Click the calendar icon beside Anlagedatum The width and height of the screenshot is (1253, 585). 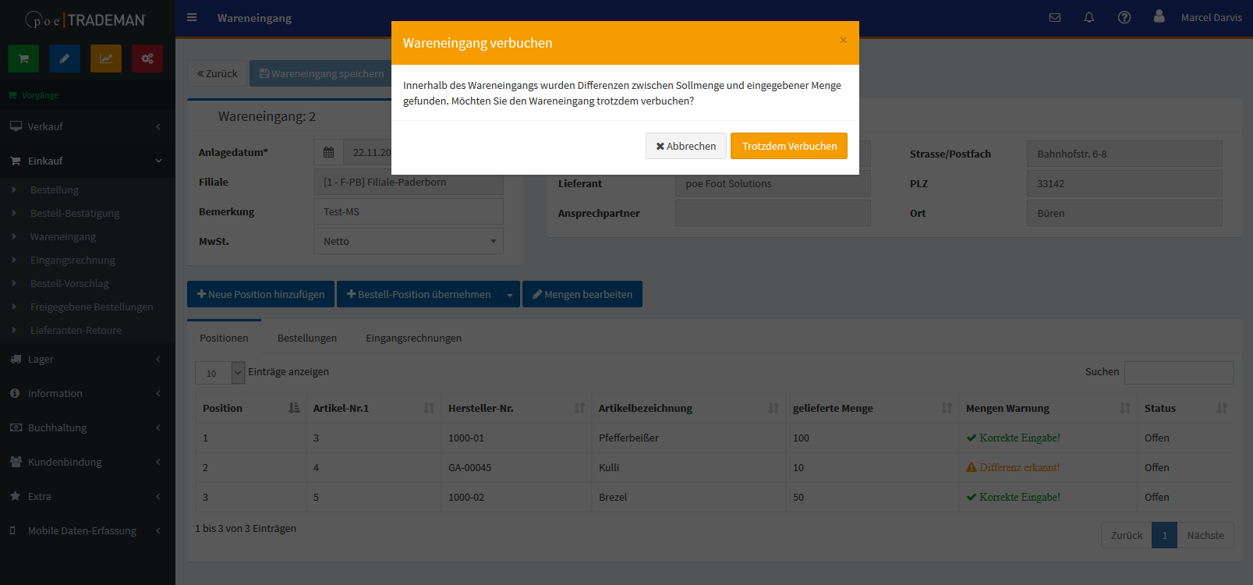coord(328,153)
